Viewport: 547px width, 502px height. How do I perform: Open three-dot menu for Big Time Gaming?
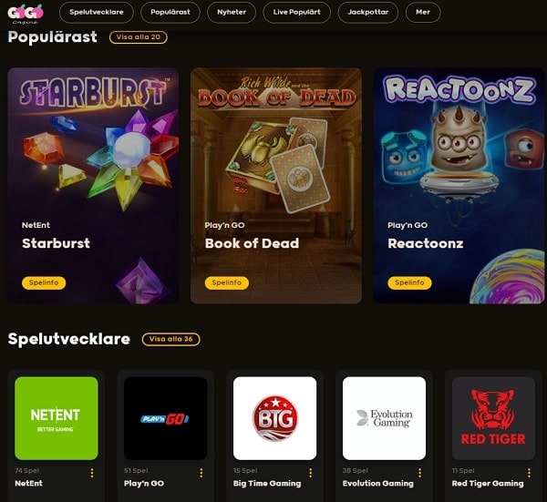(x=311, y=473)
